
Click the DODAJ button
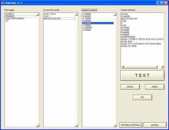point(130,87)
